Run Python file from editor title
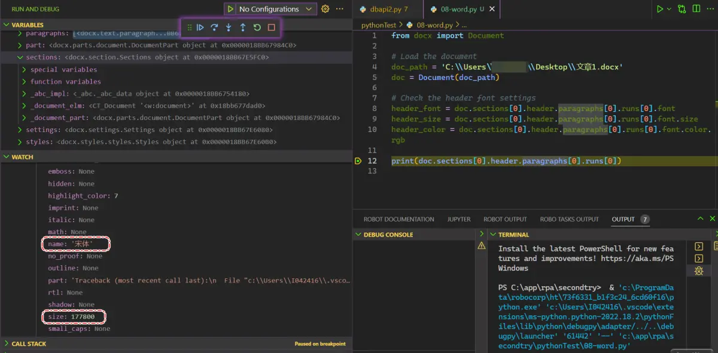The image size is (718, 353). point(661,9)
